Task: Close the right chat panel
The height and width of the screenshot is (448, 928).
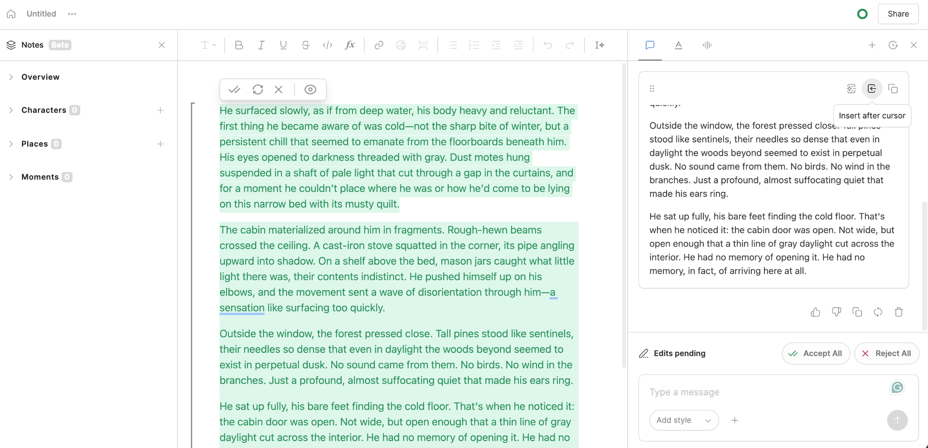Action: [913, 45]
